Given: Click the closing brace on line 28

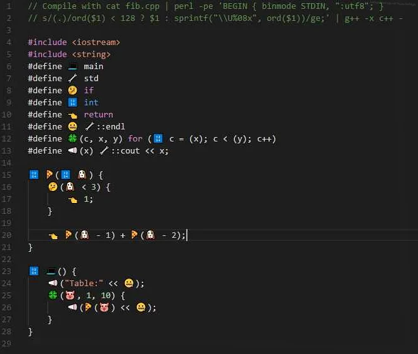Looking at the screenshot, I should click(x=30, y=332).
